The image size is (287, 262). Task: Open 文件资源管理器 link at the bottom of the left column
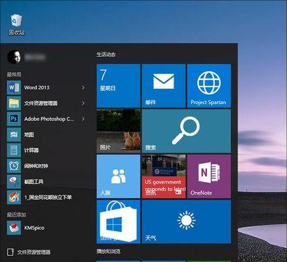(x=29, y=252)
